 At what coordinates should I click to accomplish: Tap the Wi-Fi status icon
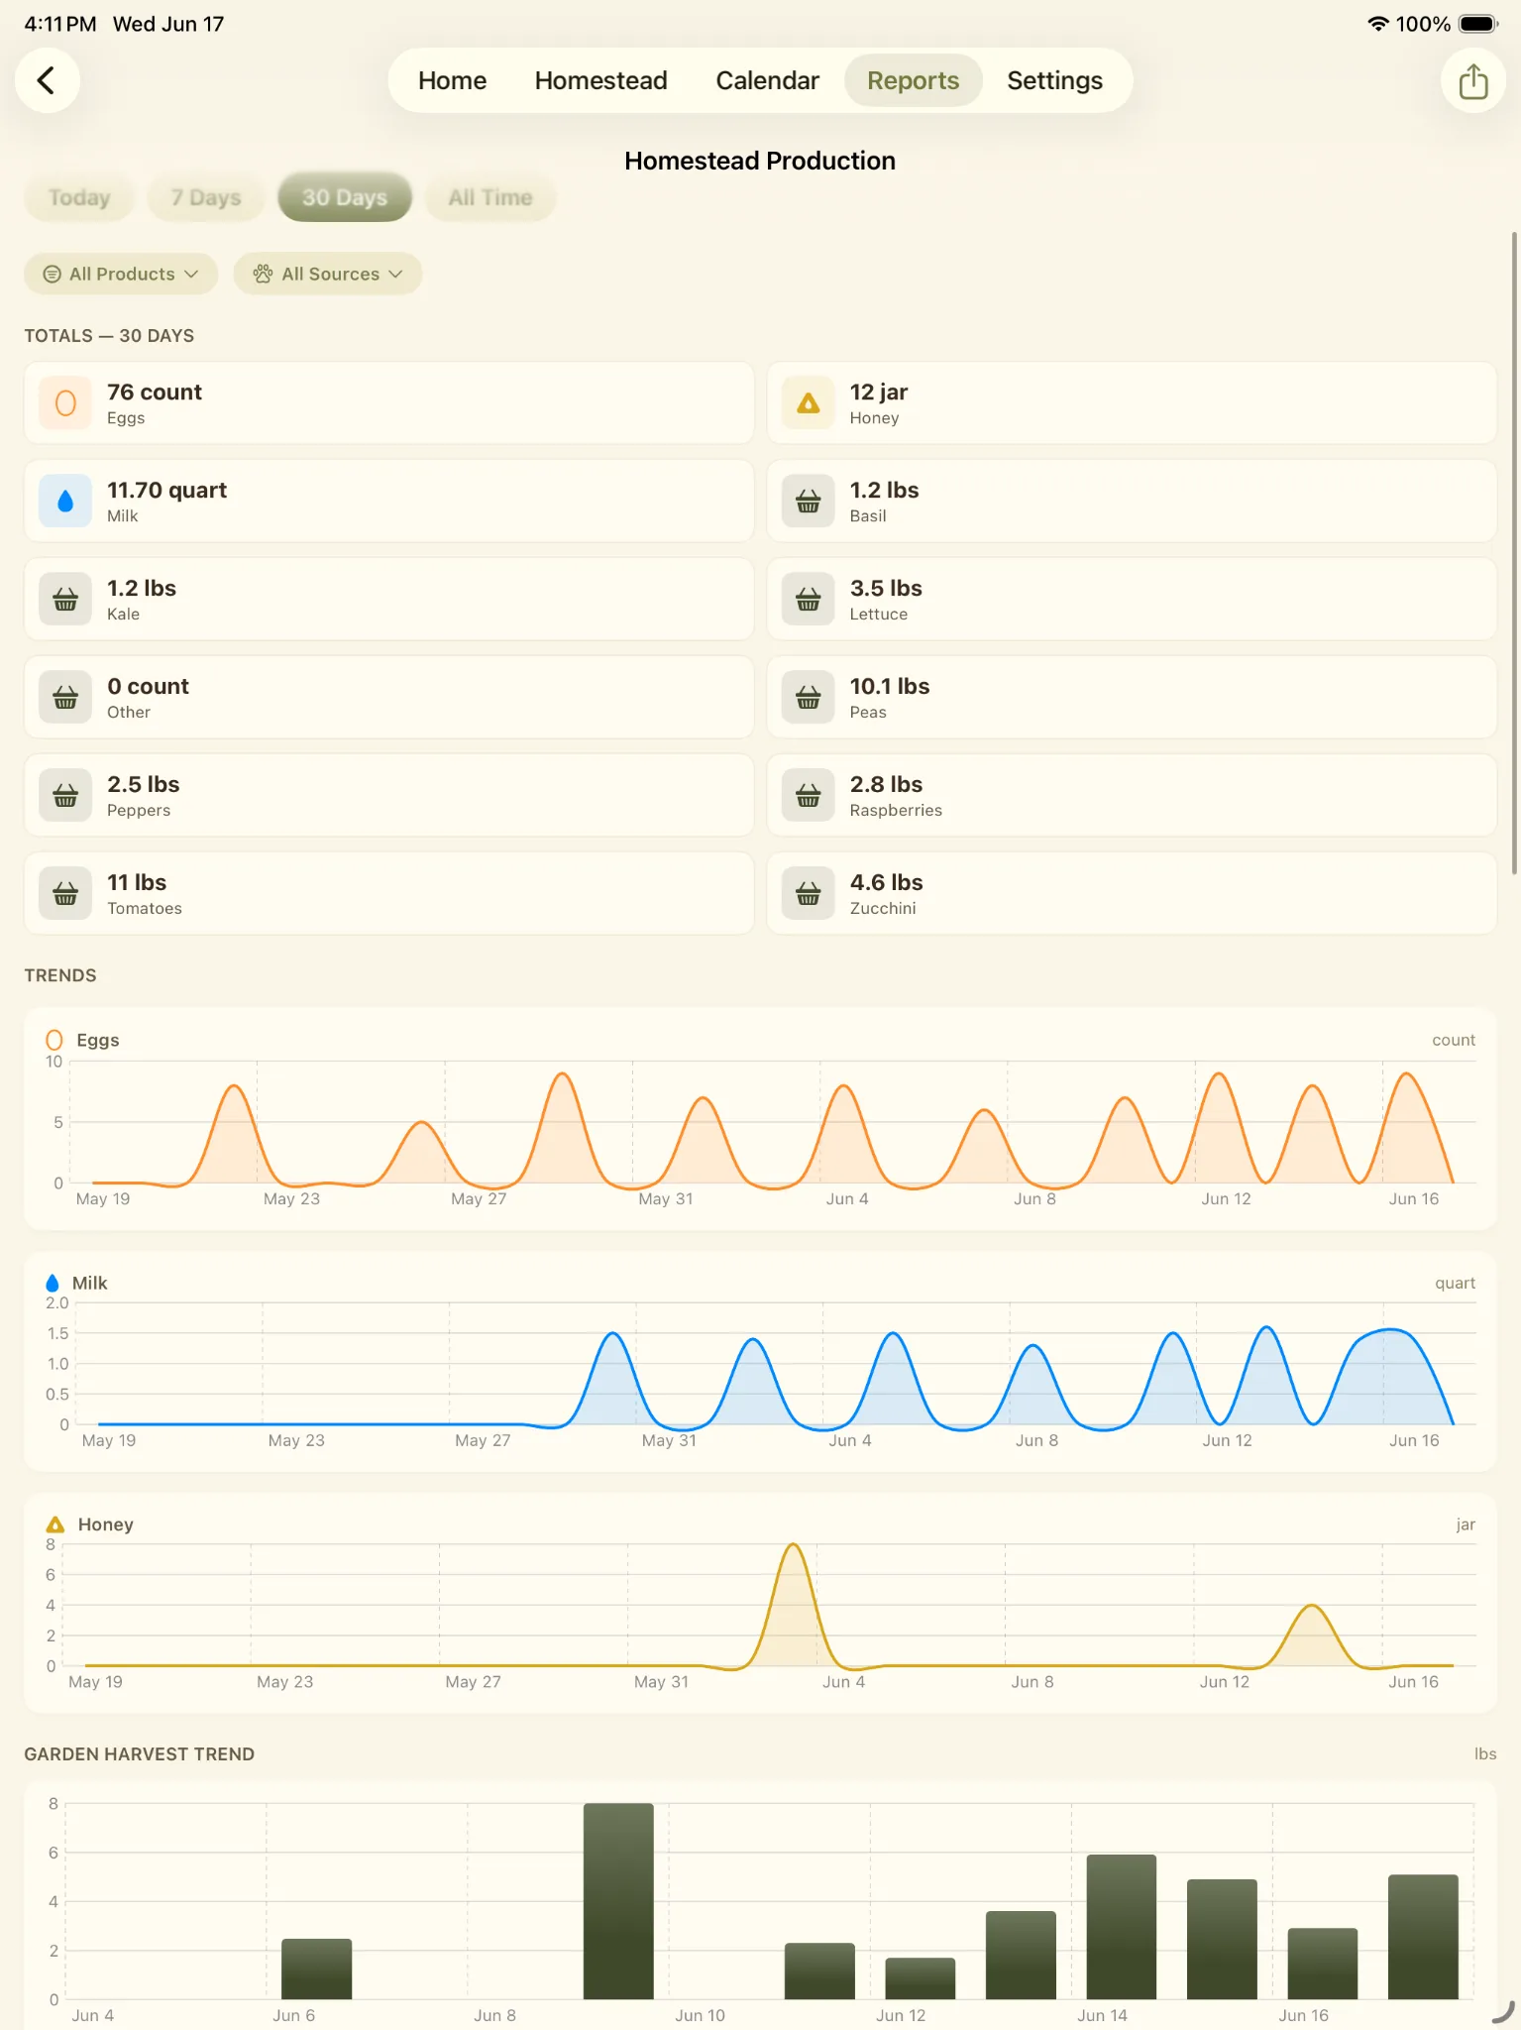click(1377, 24)
